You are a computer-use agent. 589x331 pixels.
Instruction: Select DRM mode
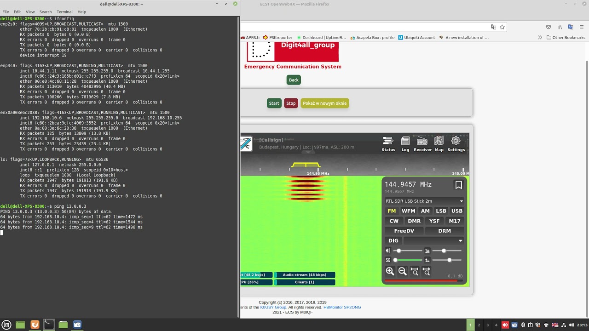coord(445,231)
